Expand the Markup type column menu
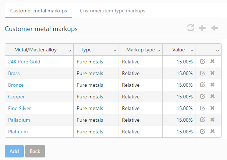 click(x=159, y=50)
